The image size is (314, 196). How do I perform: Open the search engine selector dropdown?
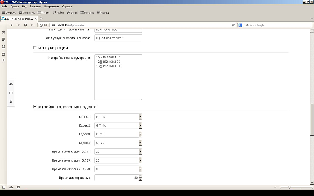[x=241, y=25]
